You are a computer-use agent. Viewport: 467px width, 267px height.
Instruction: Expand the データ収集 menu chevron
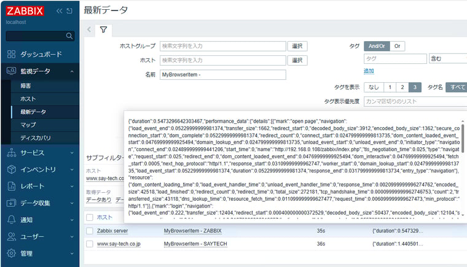tap(72, 203)
